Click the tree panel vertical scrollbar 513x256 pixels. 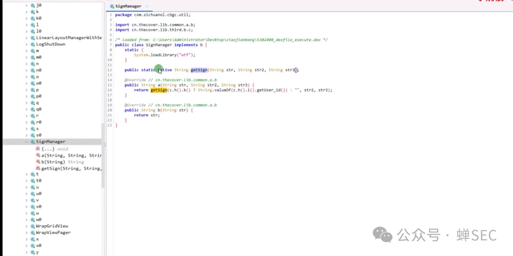pos(103,155)
